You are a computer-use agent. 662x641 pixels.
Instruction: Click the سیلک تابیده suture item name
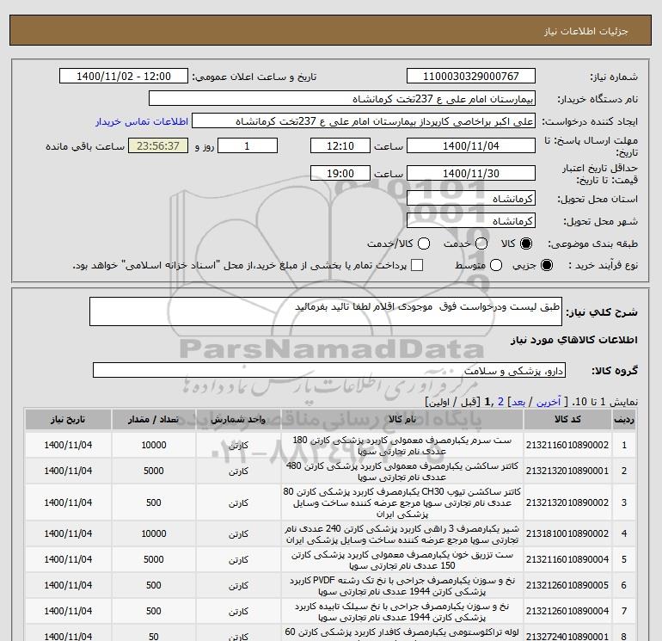[402, 612]
